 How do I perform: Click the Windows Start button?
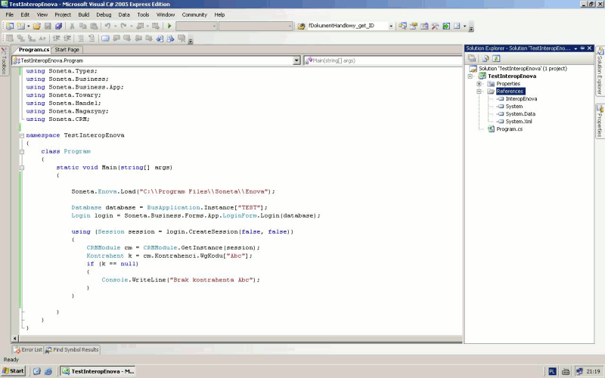click(x=13, y=371)
